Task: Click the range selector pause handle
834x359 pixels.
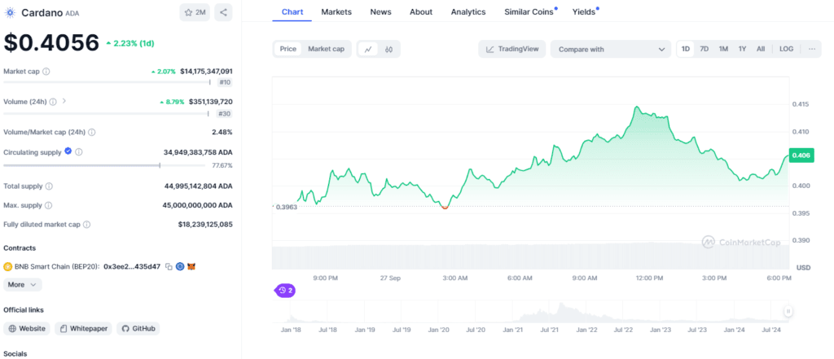Action: [788, 312]
